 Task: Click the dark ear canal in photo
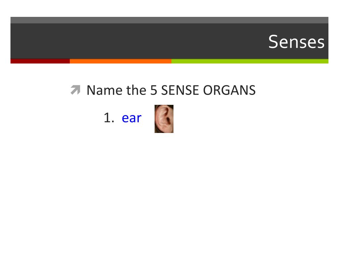coord(168,120)
